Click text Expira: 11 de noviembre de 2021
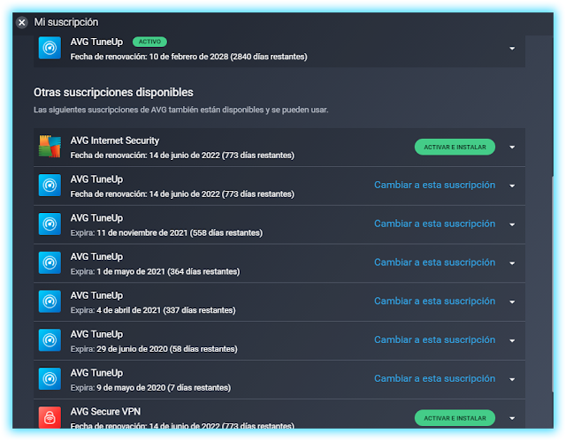Screen dimensions: 566x441 [166, 233]
